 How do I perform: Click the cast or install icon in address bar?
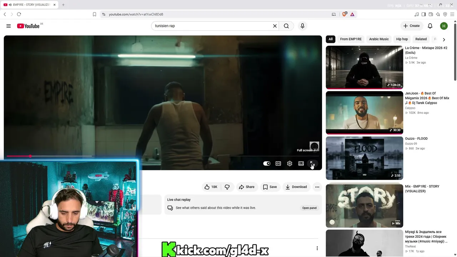[x=334, y=14]
